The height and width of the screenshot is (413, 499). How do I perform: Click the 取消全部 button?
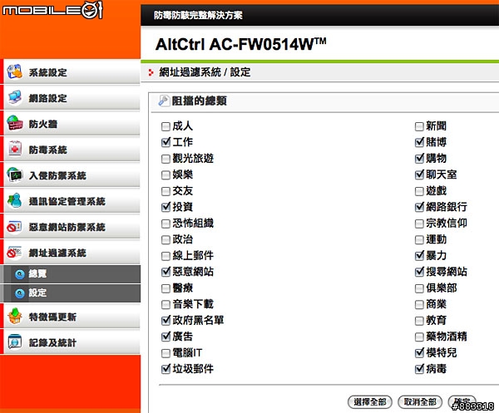420,402
